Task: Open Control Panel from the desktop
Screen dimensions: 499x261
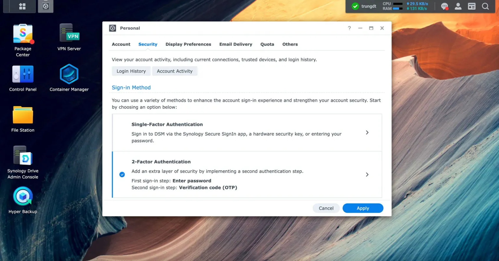Action: coord(22,77)
